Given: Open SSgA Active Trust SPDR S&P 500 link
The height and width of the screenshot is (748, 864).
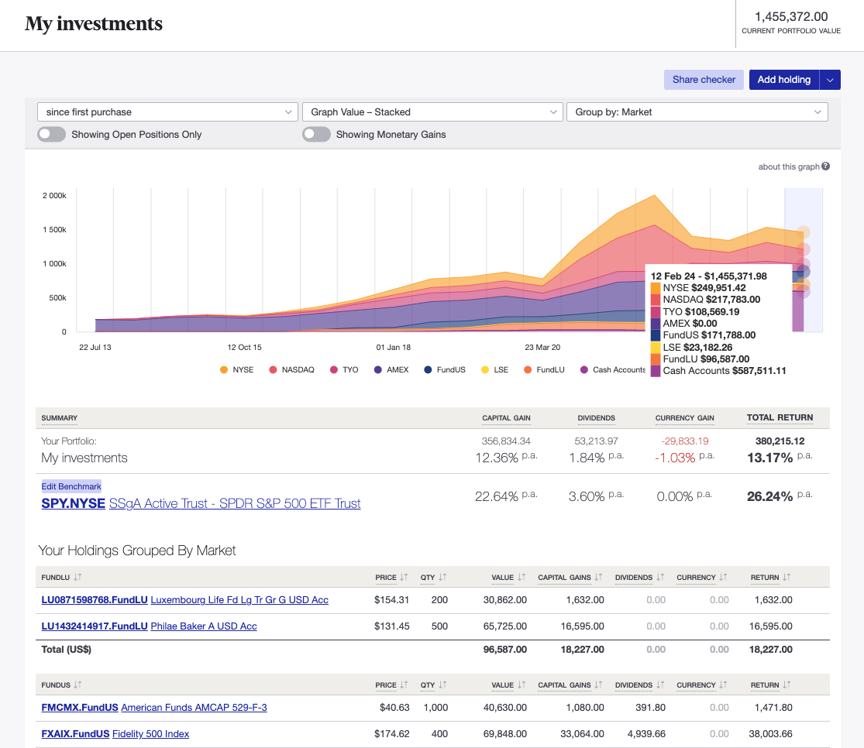Looking at the screenshot, I should point(235,503).
